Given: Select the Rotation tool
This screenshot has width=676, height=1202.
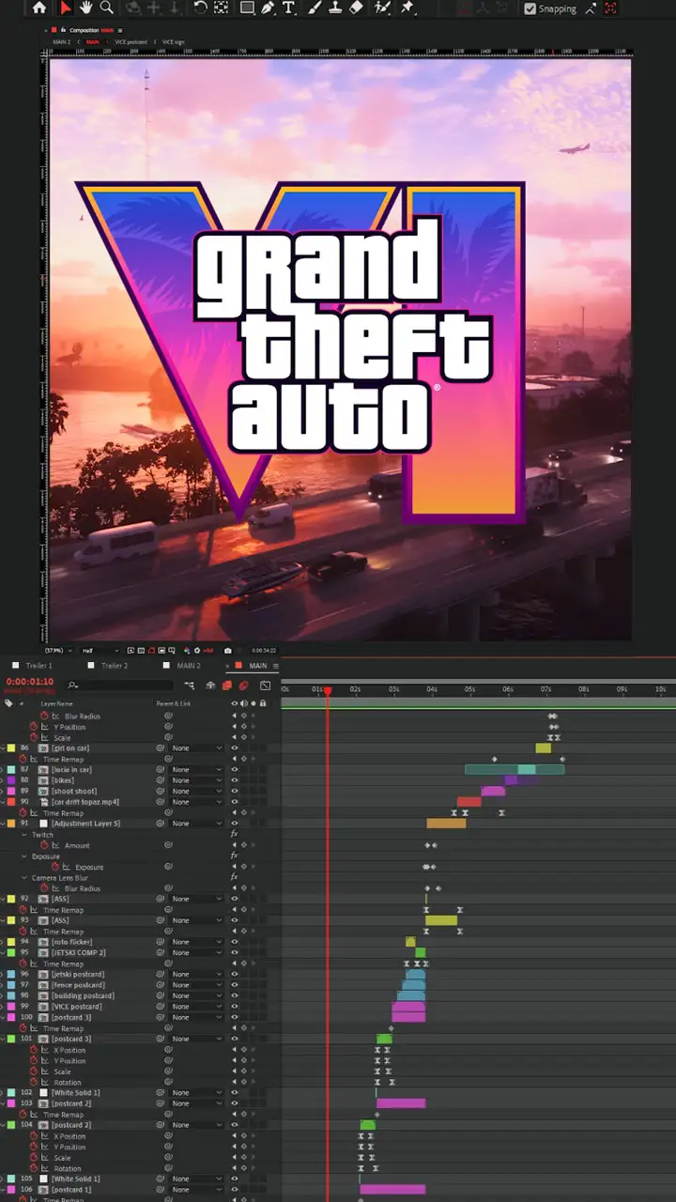Looking at the screenshot, I should 200,8.
